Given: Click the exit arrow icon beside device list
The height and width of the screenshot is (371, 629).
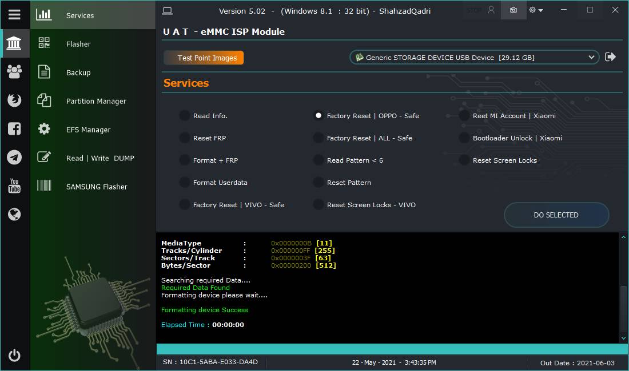Looking at the screenshot, I should (x=610, y=57).
